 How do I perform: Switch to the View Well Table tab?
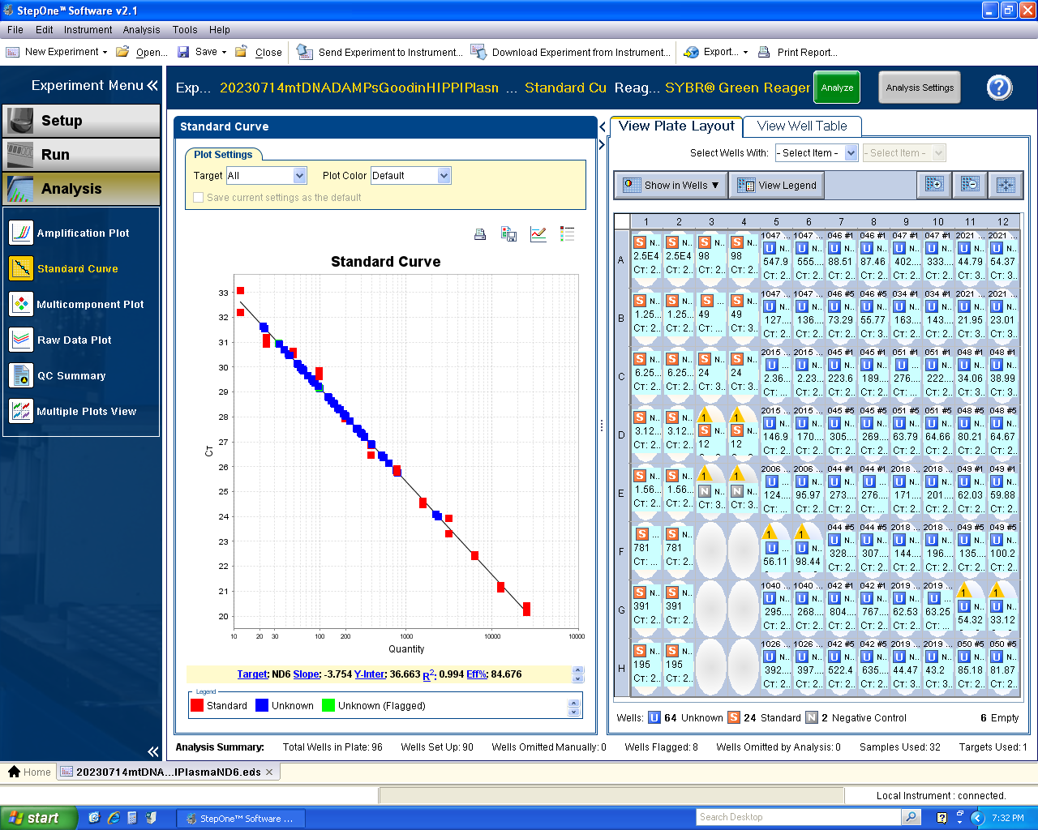(x=801, y=126)
